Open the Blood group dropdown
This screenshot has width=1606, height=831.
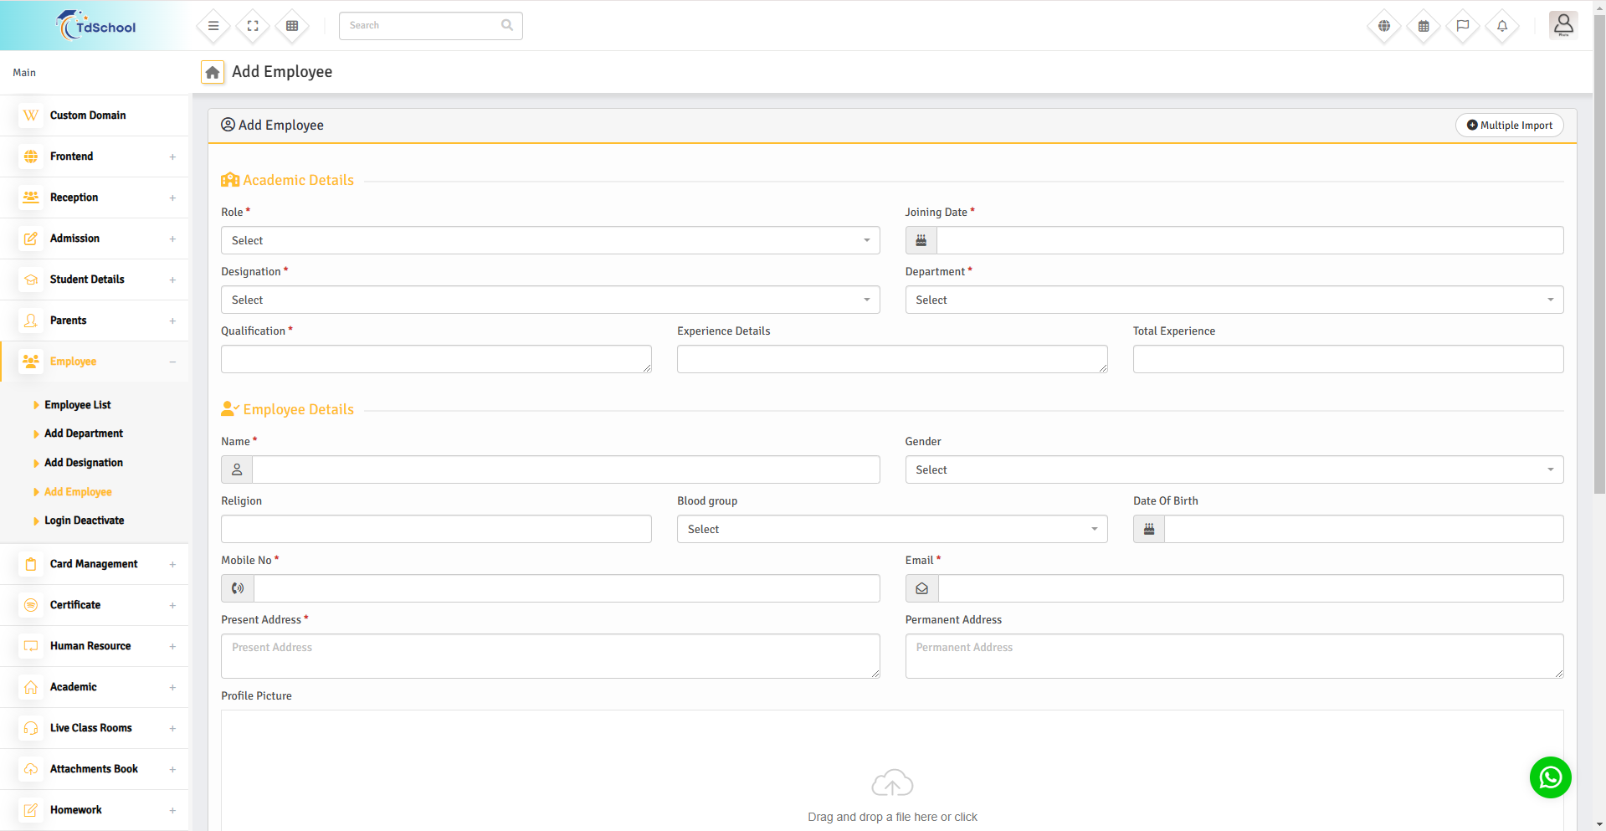[891, 530]
